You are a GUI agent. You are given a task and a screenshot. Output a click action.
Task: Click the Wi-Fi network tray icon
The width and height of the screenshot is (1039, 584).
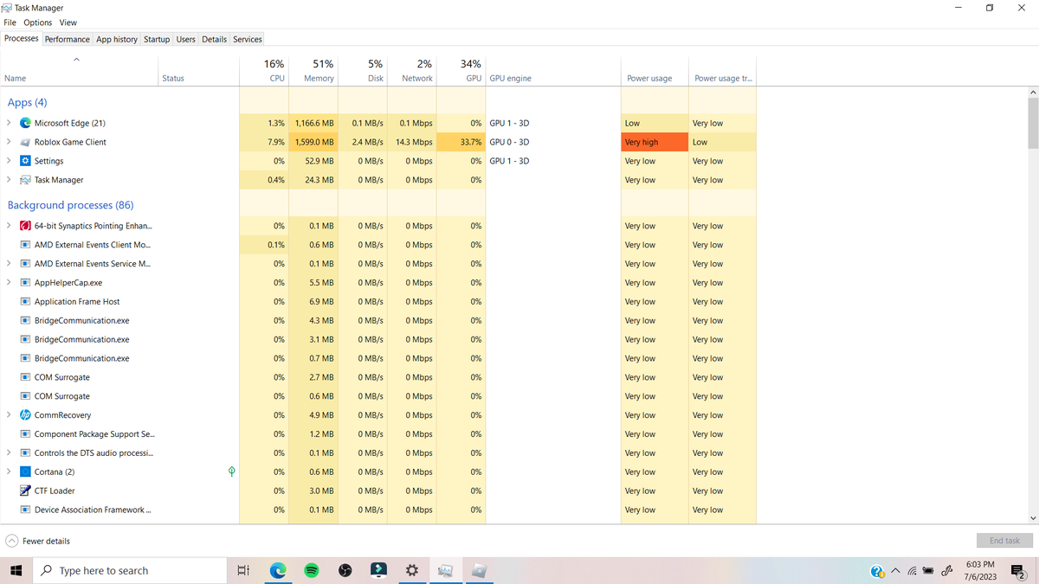coord(913,571)
